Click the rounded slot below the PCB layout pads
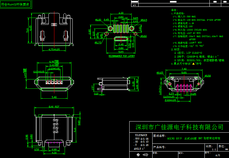 121,39
